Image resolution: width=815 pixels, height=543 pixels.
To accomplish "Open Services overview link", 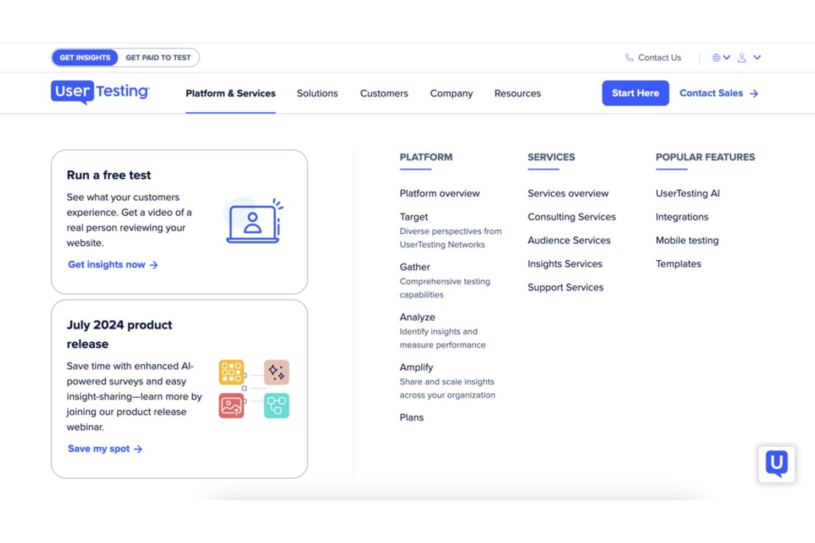I will pos(568,193).
